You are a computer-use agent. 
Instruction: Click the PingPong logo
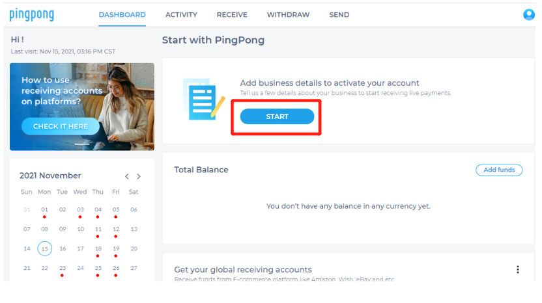(x=31, y=14)
